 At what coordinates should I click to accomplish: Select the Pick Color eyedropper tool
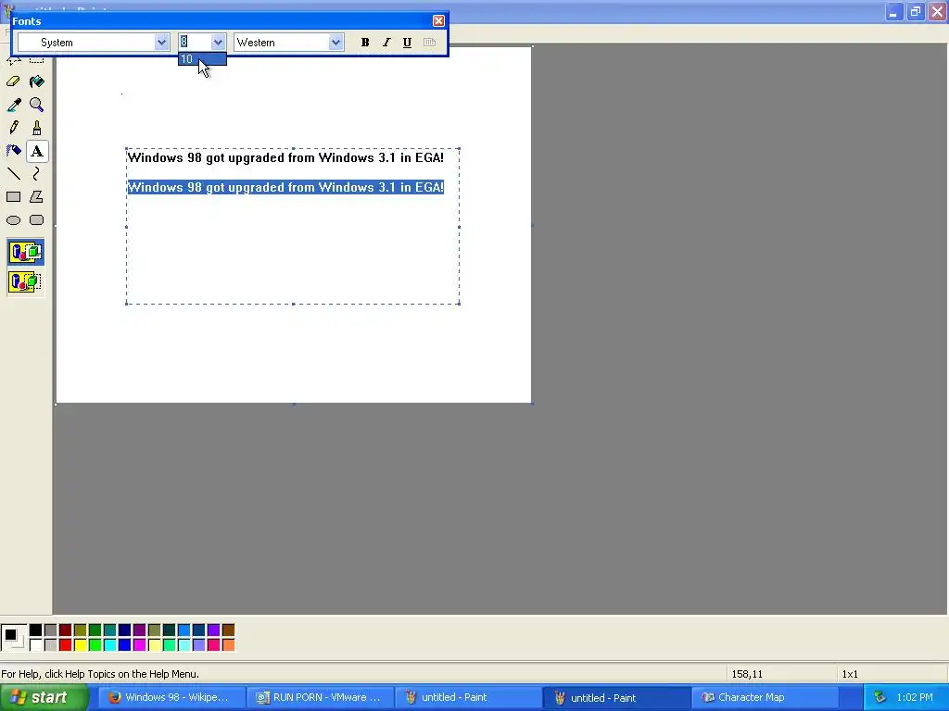pyautogui.click(x=13, y=105)
